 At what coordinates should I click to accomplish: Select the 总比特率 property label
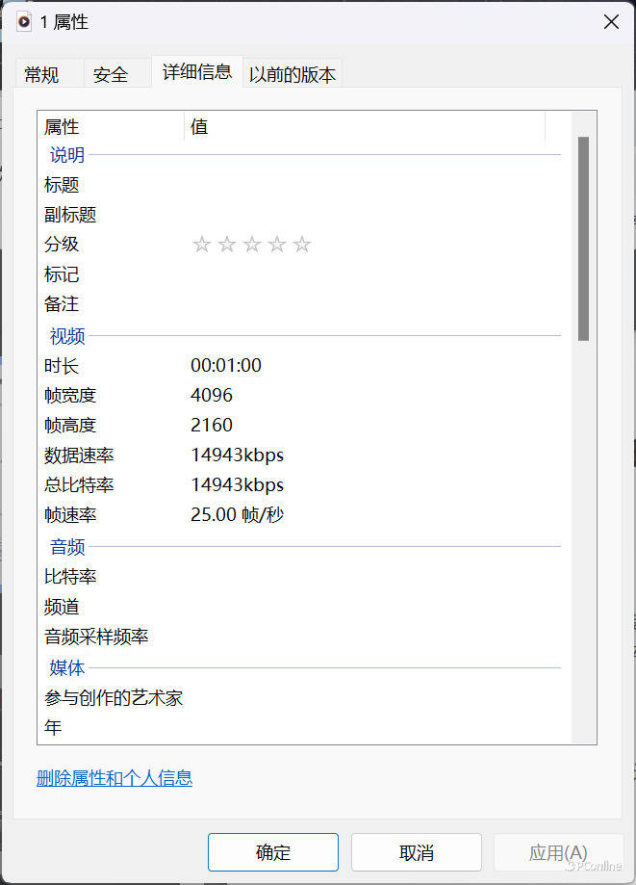(79, 484)
